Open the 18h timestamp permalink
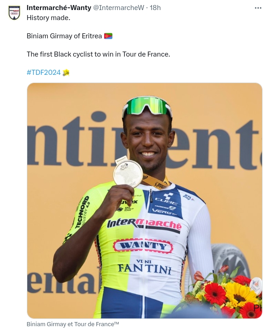 [155, 8]
